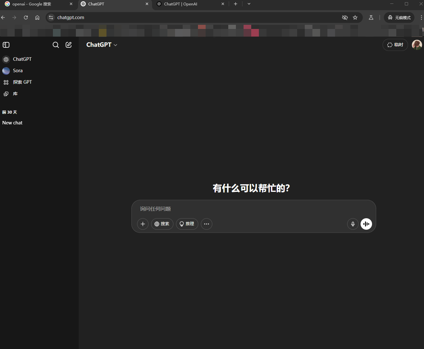This screenshot has height=349, width=424.
Task: Go forward with the browser forward arrow
Action: pyautogui.click(x=14, y=17)
